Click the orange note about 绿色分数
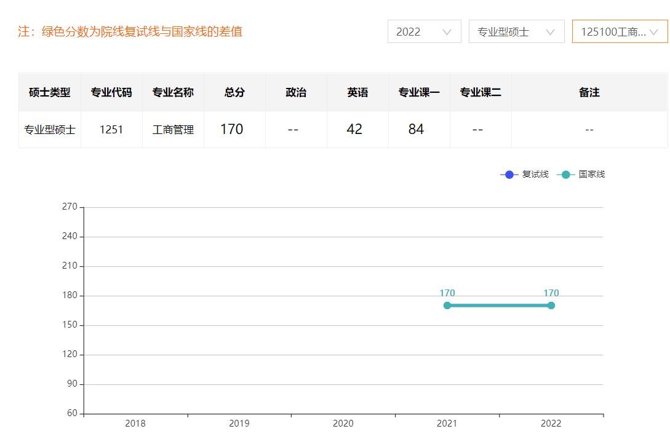Viewport: 670px width, 445px height. 130,32
